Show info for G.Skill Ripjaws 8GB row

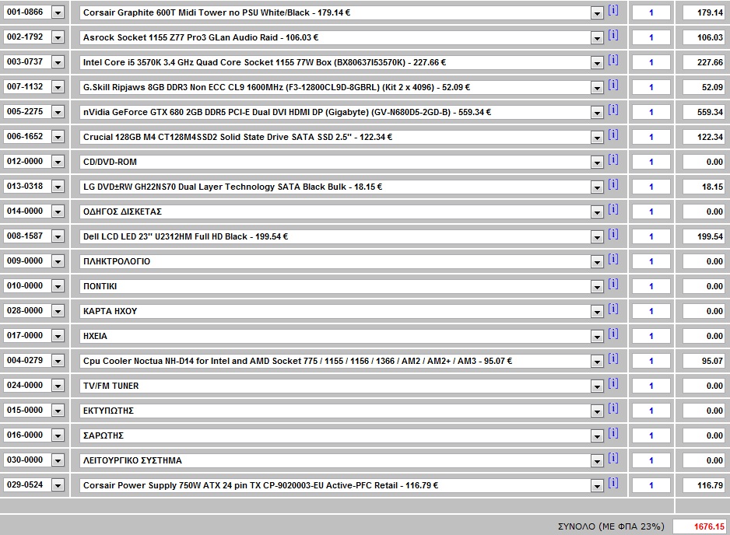[x=613, y=85]
